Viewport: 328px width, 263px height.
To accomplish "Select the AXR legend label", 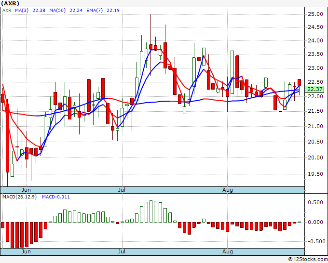I will coord(7,11).
